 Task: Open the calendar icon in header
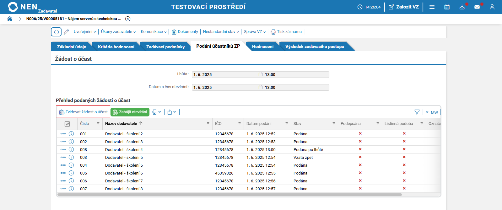447,7
